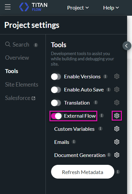Image resolution: width=132 pixels, height=194 pixels.
Task: Open the Project dropdown menu
Action: click(78, 8)
